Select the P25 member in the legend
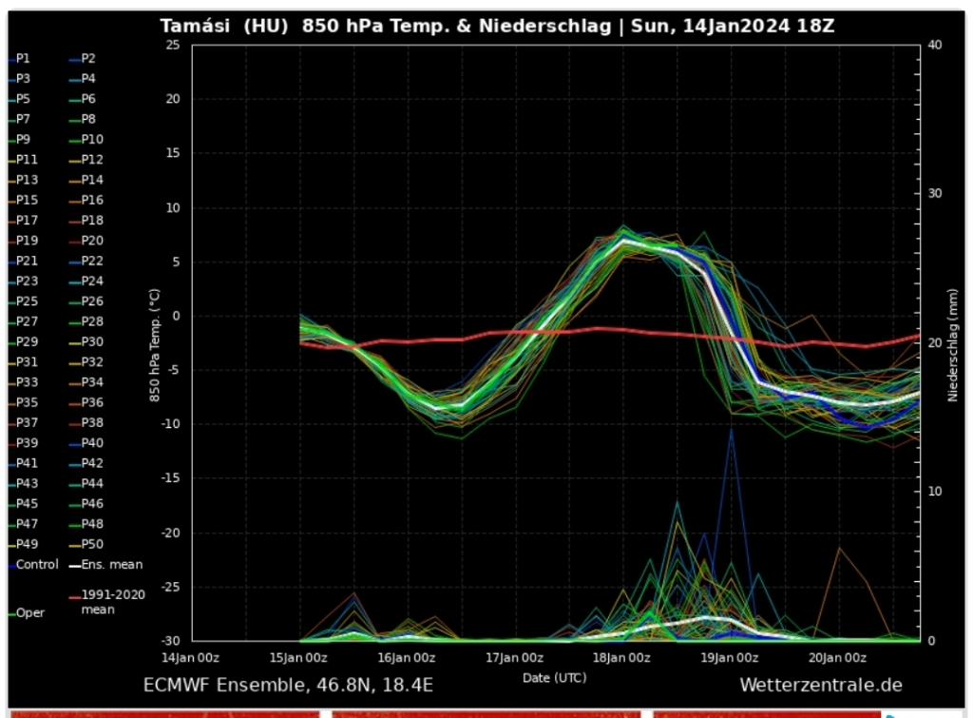 [27, 301]
